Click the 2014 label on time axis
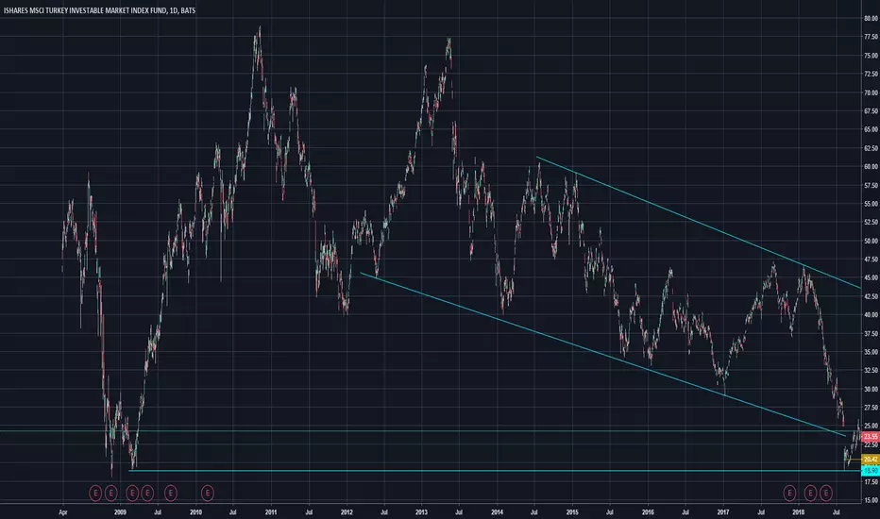This screenshot has width=880, height=519. click(497, 511)
